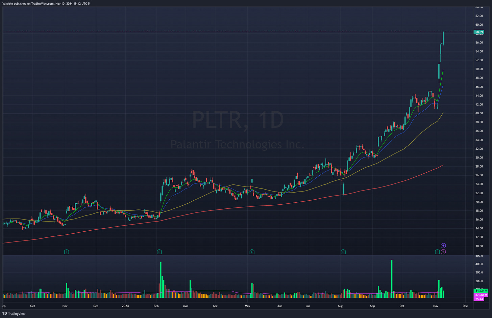Open the earnings E marker below Feb 2024 gap-up
This screenshot has height=318, width=492.
(159, 252)
